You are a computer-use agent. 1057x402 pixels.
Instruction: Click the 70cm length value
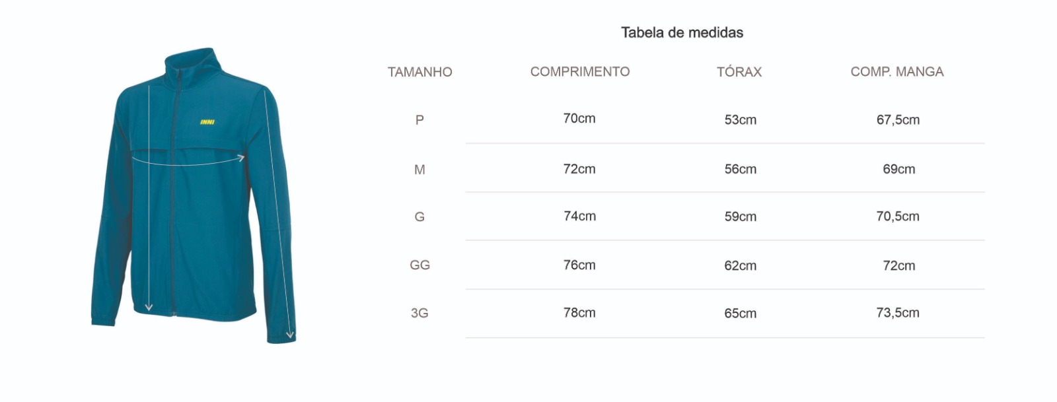(x=579, y=119)
